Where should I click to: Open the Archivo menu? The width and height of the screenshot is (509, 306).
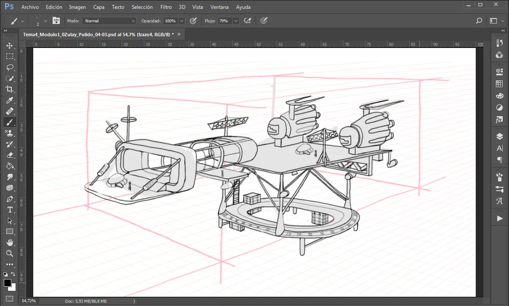[x=30, y=7]
